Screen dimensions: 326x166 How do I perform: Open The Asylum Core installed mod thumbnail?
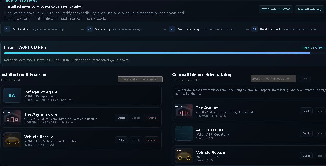(x=12, y=118)
